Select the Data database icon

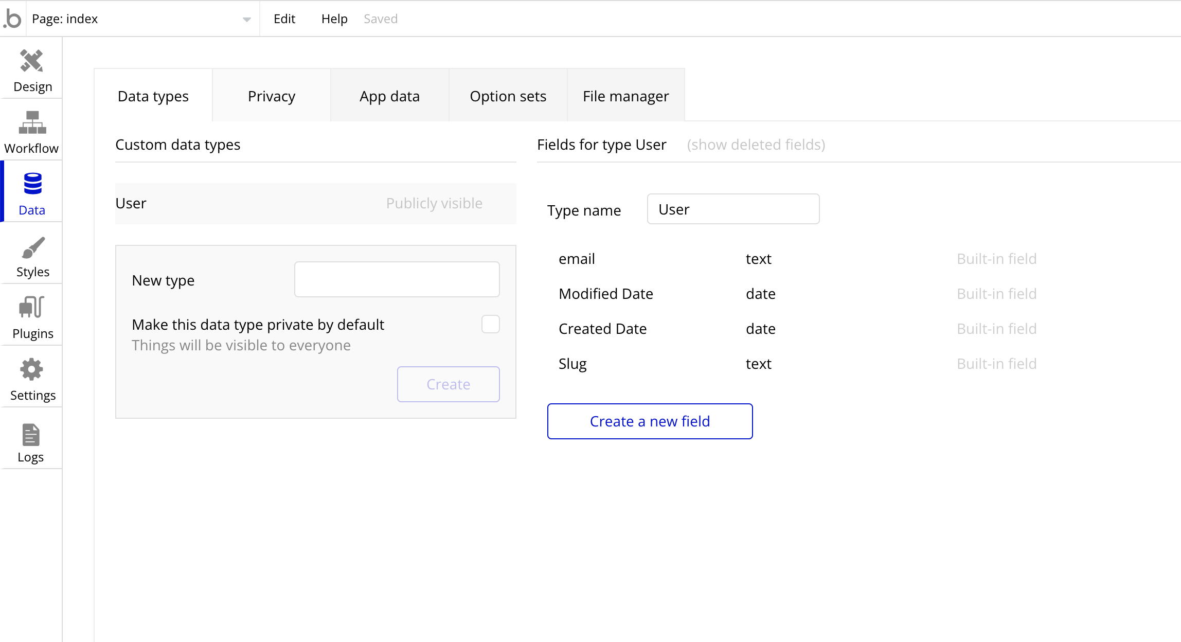[32, 184]
